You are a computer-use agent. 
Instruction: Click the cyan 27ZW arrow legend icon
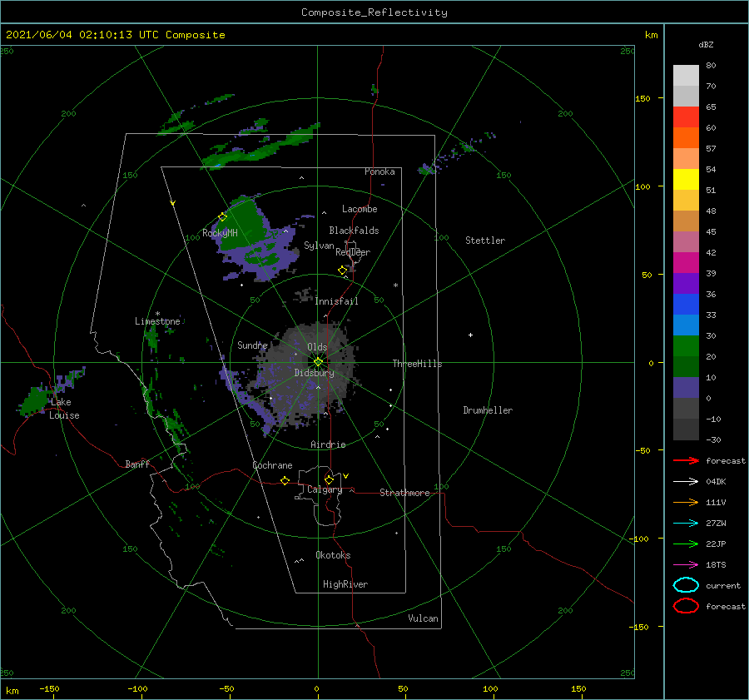pyautogui.click(x=686, y=524)
